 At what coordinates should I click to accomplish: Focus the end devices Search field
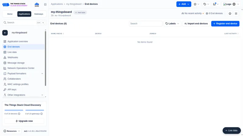[x=145, y=24]
